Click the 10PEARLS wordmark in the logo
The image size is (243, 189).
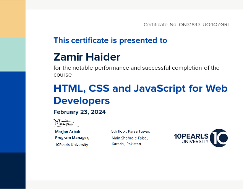pyautogui.click(x=191, y=136)
